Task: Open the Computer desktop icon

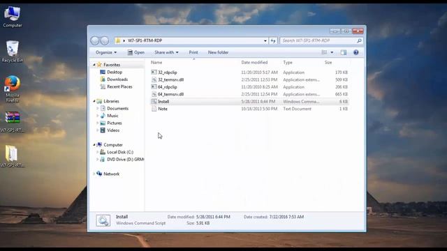Action: [x=13, y=17]
